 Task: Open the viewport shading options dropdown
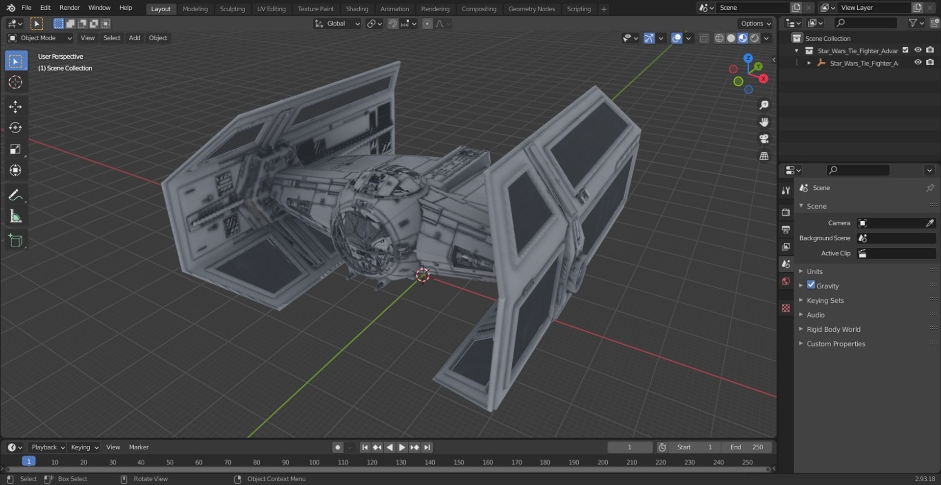coord(767,38)
